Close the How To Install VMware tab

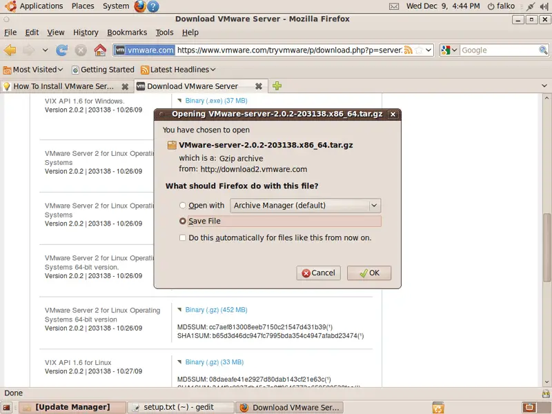click(x=125, y=86)
